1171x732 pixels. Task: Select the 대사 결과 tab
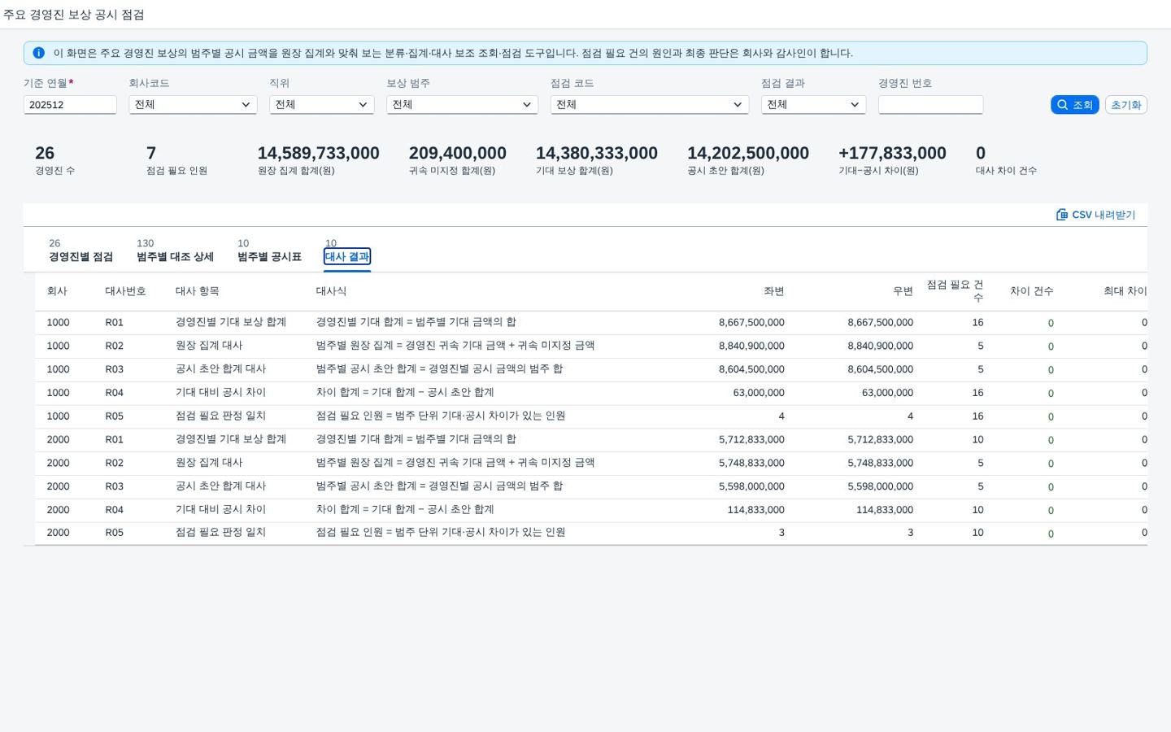[347, 256]
